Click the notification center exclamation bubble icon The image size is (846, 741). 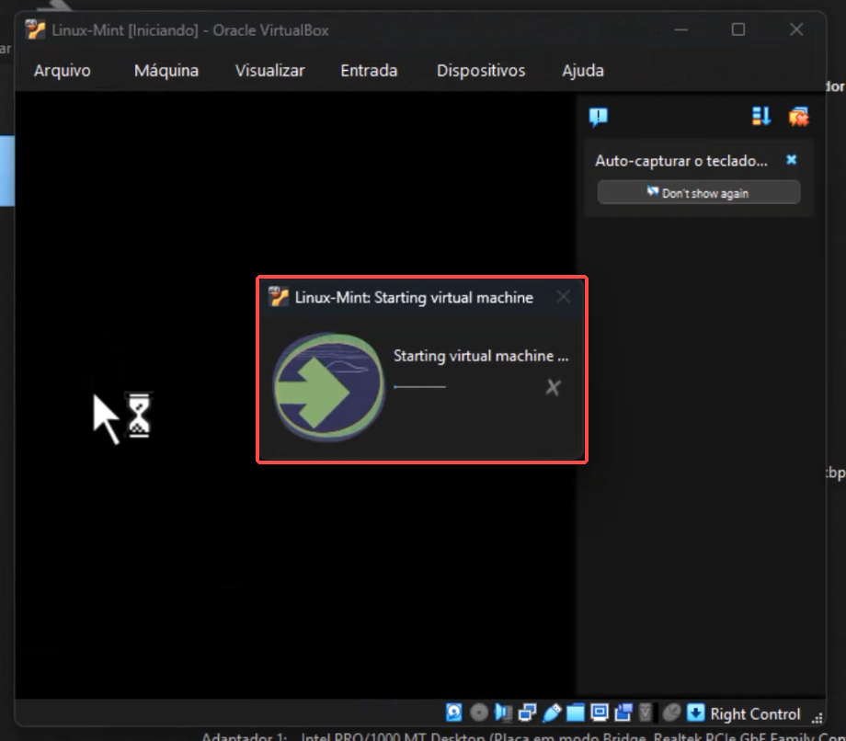tap(599, 117)
